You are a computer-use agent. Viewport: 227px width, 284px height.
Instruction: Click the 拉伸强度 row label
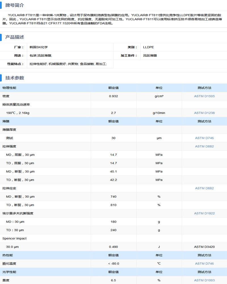click(x=9, y=146)
